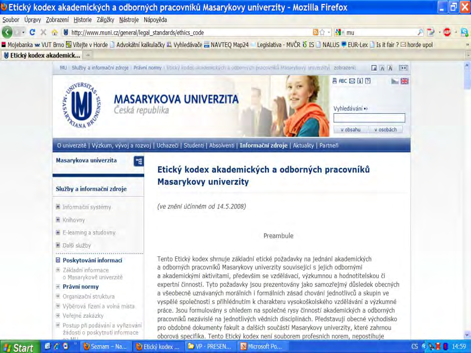This screenshot has width=471, height=353.
Task: Click the ABC icon in page header
Action: tap(343, 81)
